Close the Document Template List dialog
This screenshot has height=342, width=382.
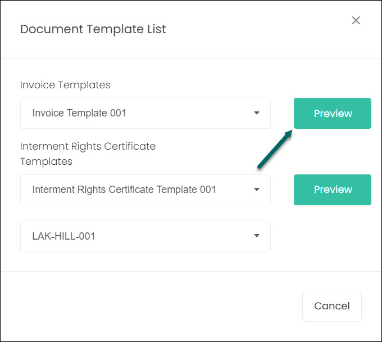[356, 20]
